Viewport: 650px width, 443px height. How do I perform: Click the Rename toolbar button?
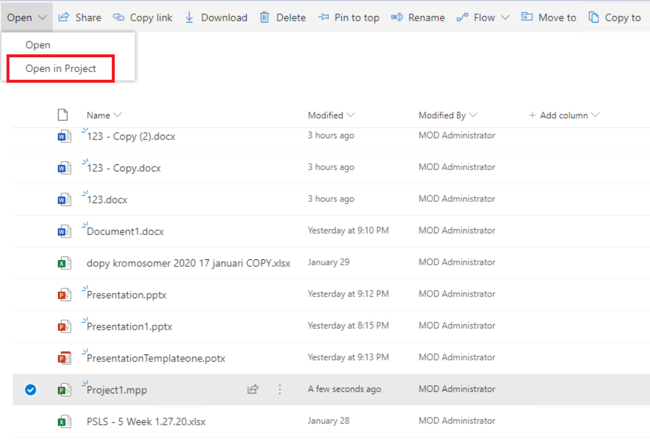(x=418, y=17)
